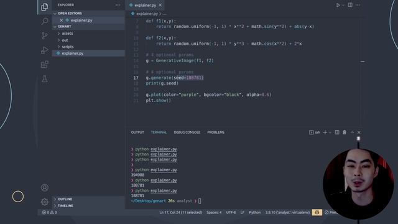Open Explorer more actions ellipsis
Screen dimensions: 398x224
click(118, 5)
